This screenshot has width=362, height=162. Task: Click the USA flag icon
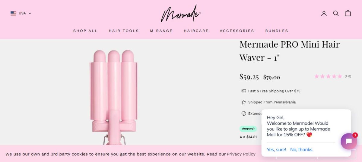(13, 13)
